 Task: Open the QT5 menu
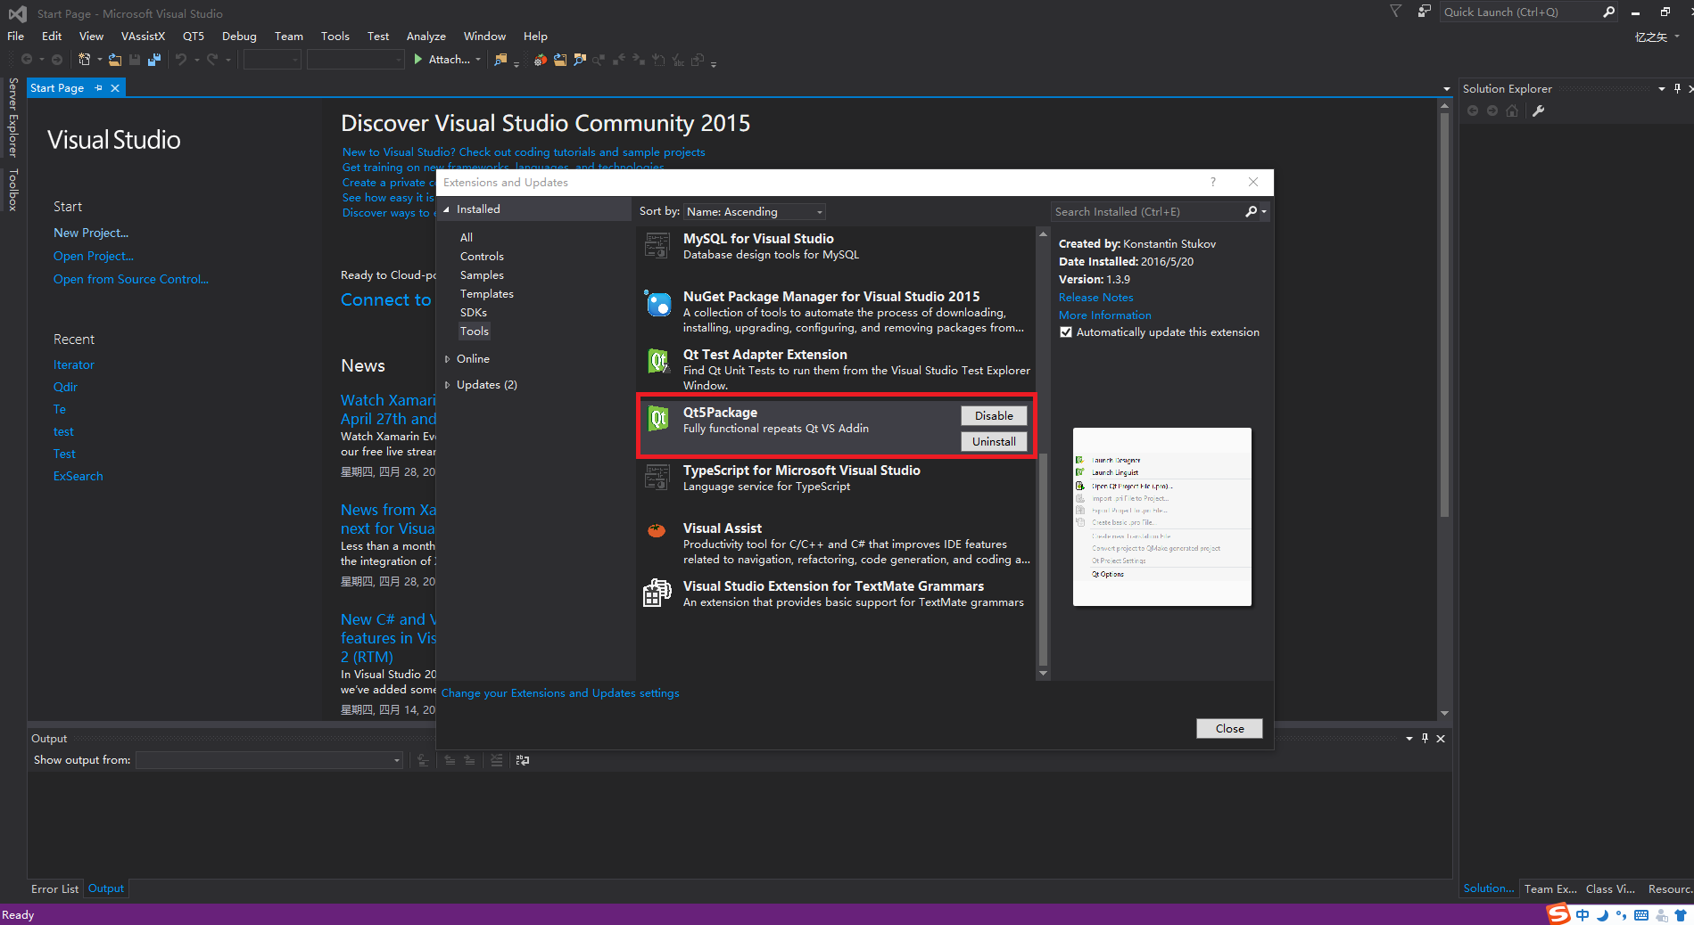(x=194, y=37)
